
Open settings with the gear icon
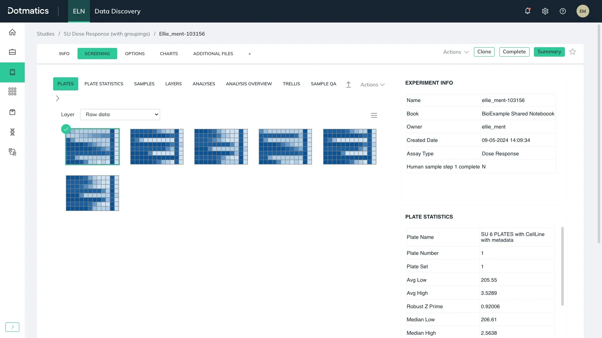click(x=545, y=11)
